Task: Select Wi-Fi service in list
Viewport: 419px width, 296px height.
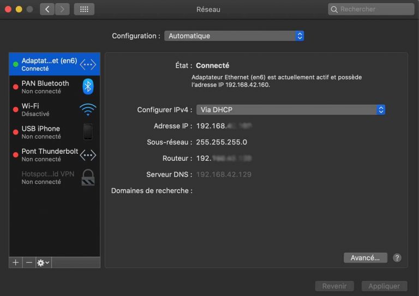Action: point(55,110)
